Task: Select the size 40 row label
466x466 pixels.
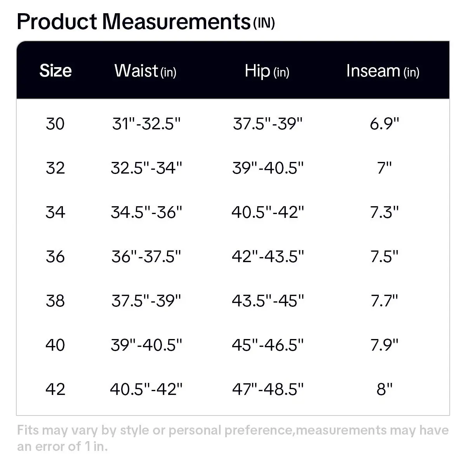Action: pyautogui.click(x=55, y=345)
